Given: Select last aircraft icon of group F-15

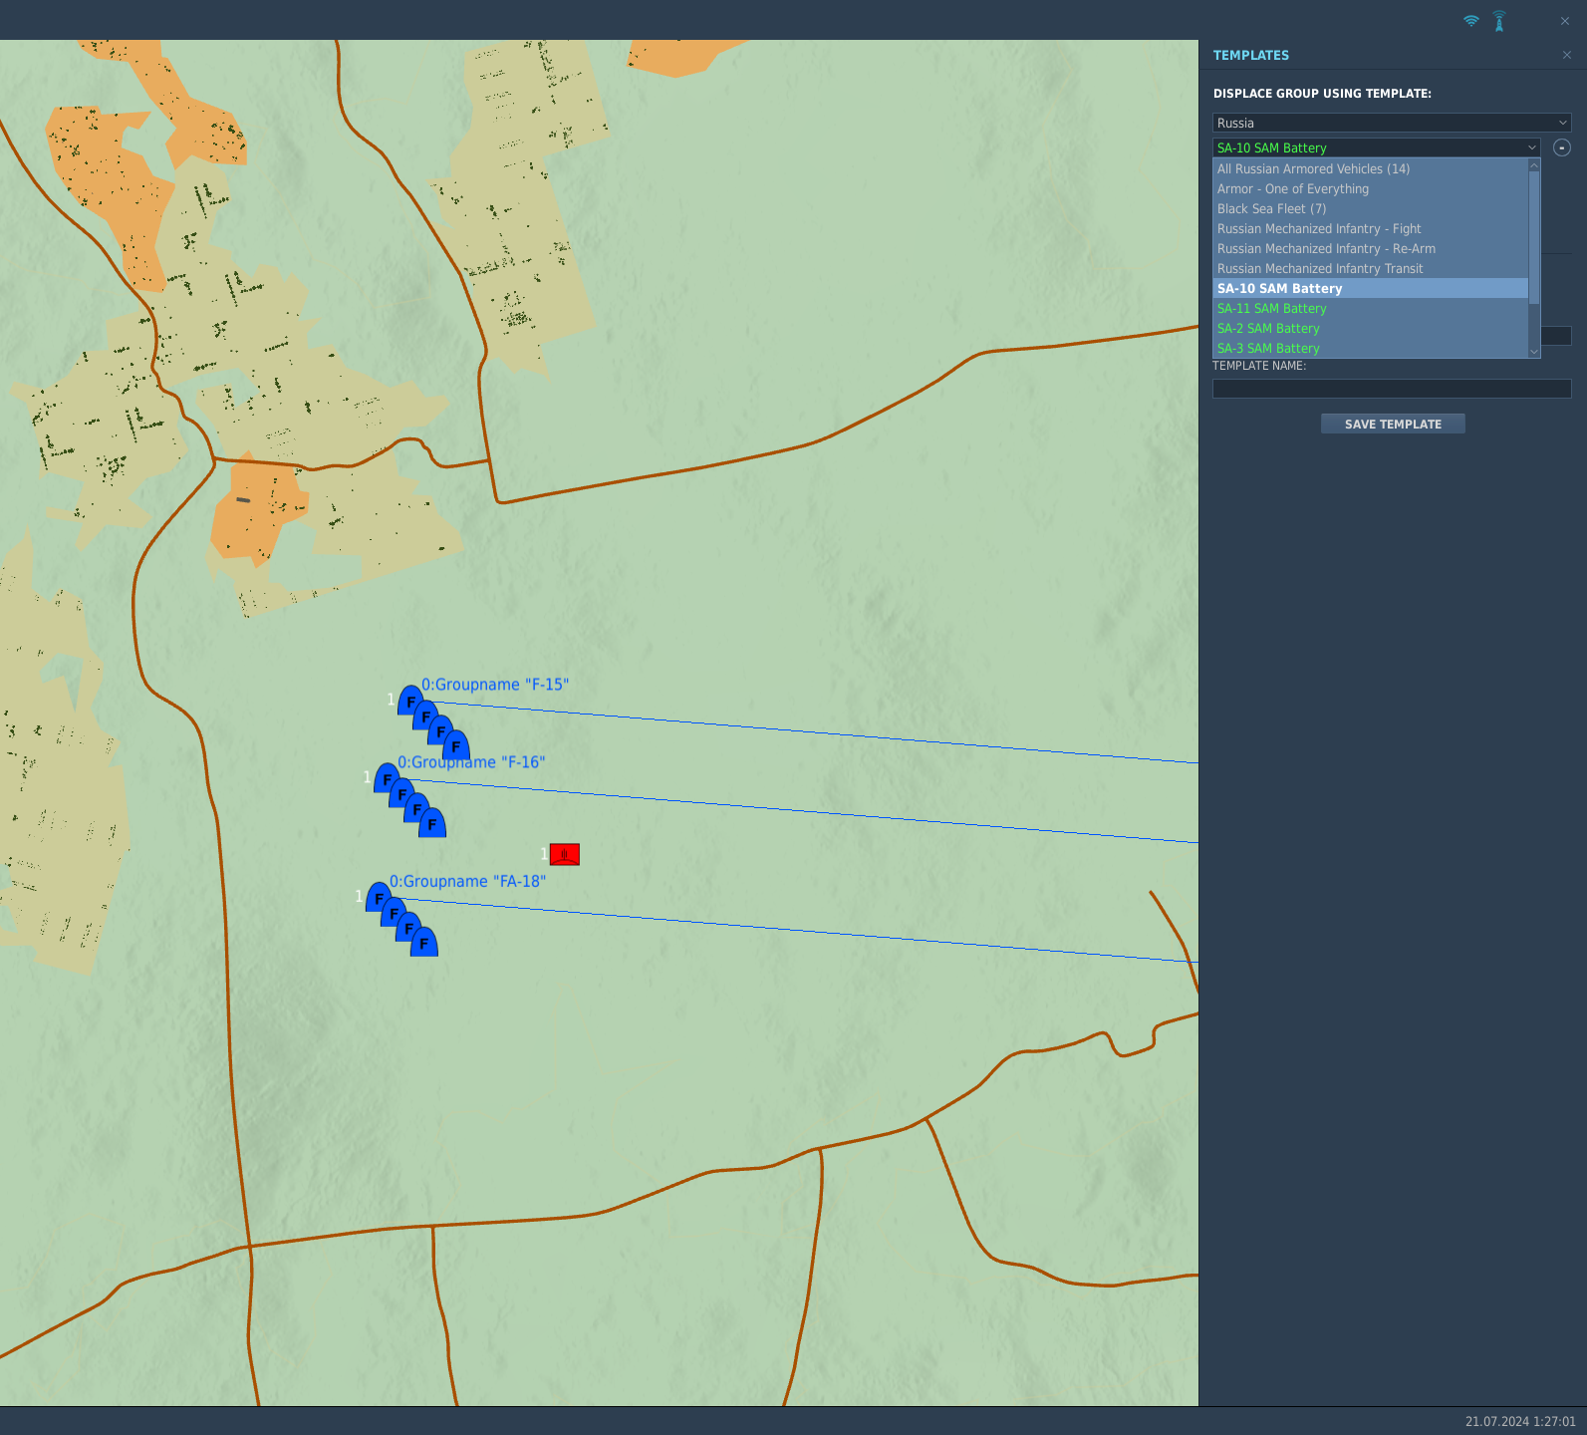Looking at the screenshot, I should tap(456, 745).
